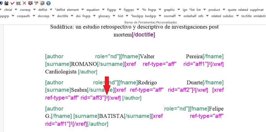The width and height of the screenshot is (266, 132).
Task: Place cursor on ROMANO surname text
Action: click(84, 64)
